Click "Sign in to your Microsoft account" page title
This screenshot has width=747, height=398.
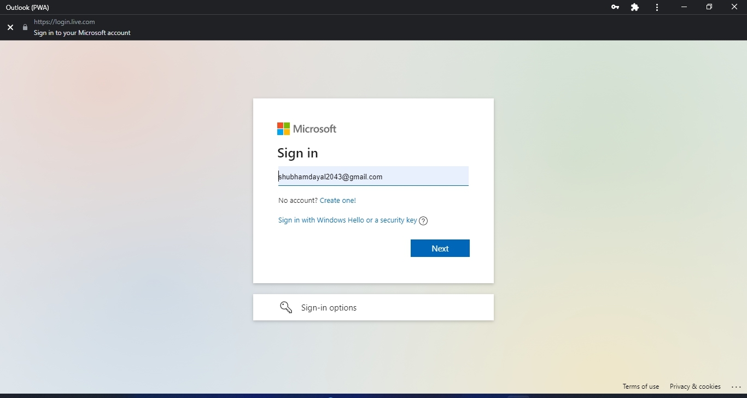82,33
